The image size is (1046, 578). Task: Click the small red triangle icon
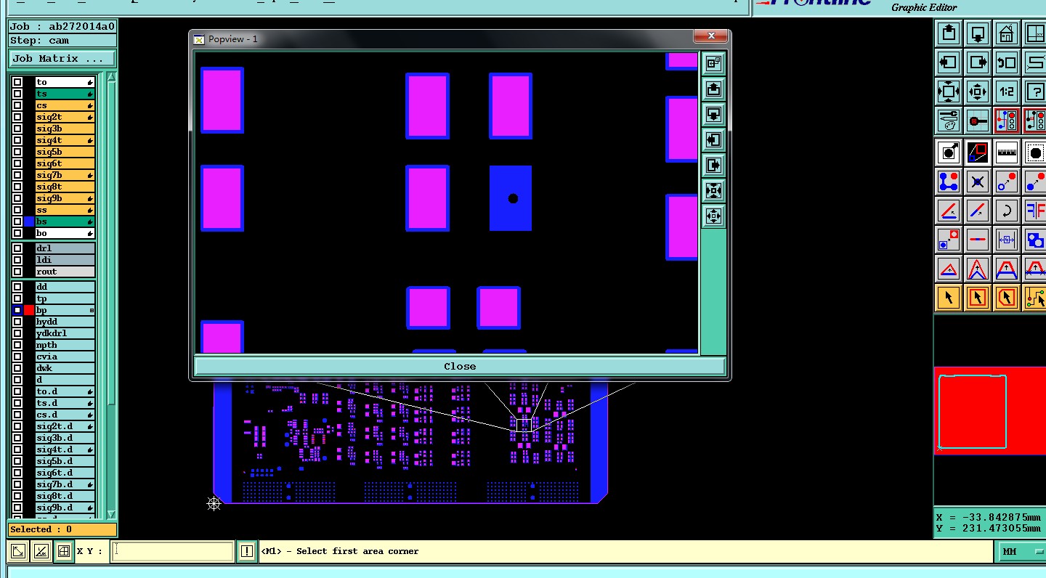tap(949, 269)
